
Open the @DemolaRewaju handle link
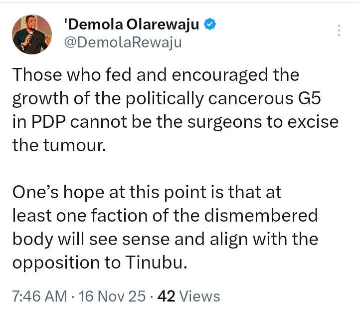tap(123, 42)
